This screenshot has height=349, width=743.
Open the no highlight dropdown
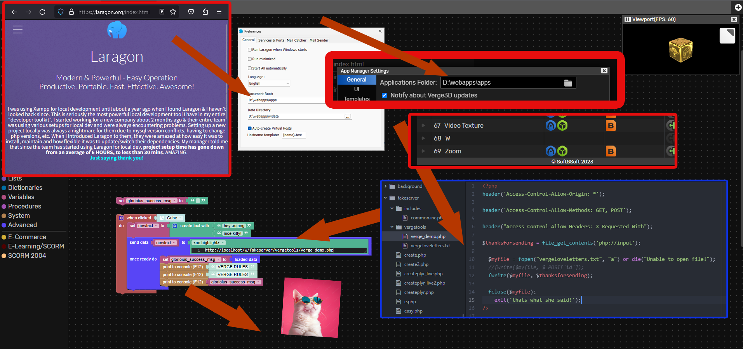[x=209, y=243]
